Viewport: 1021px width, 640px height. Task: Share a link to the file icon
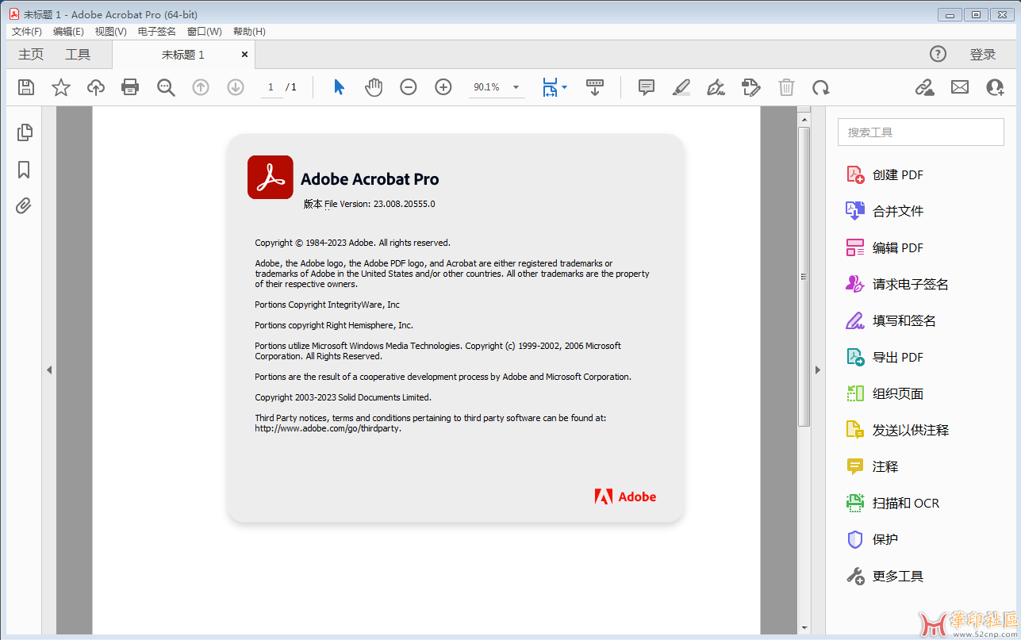(925, 87)
